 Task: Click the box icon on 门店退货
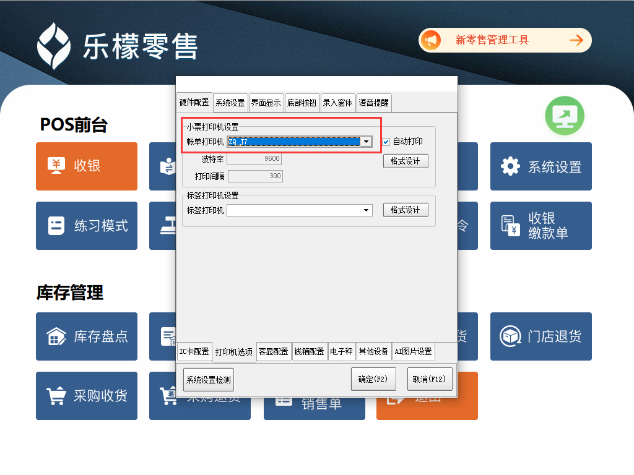(510, 336)
